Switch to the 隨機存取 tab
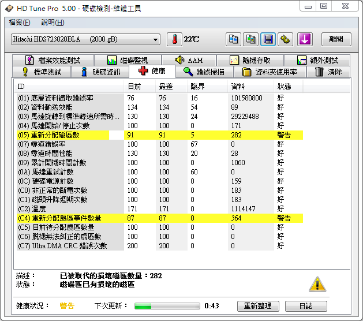Viewport: 363px width, 321px height. (250, 61)
